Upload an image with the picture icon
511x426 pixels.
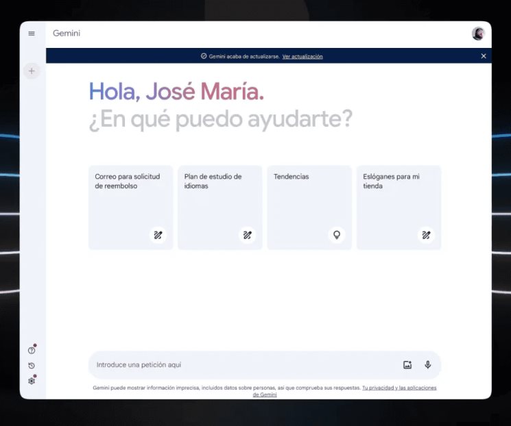click(x=407, y=365)
